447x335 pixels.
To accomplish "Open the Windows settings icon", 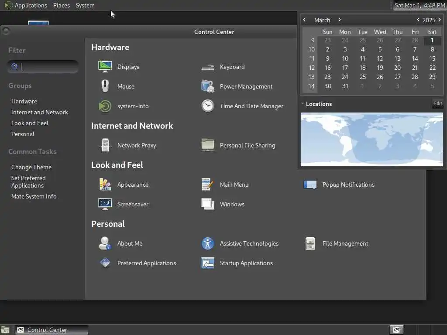I will pyautogui.click(x=207, y=204).
